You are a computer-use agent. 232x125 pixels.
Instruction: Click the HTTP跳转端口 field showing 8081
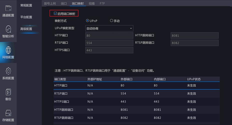tap(195, 35)
